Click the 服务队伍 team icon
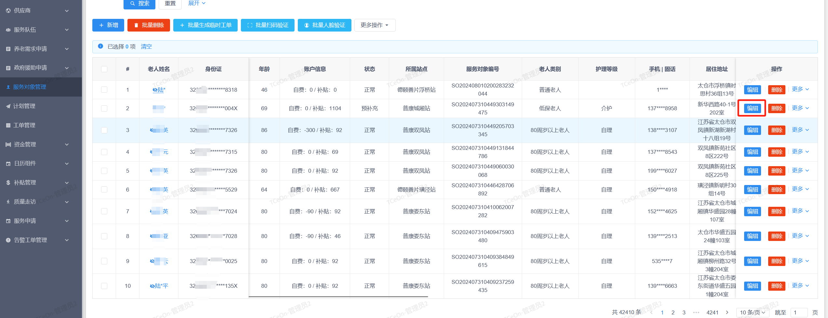Viewport: 828px width, 318px height. click(8, 30)
